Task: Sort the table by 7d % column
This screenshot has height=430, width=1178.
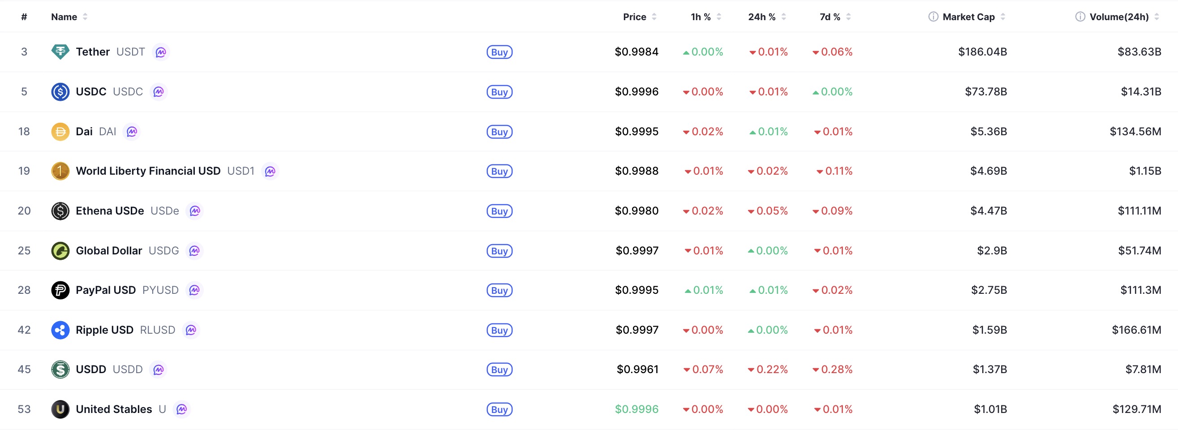Action: coord(835,17)
